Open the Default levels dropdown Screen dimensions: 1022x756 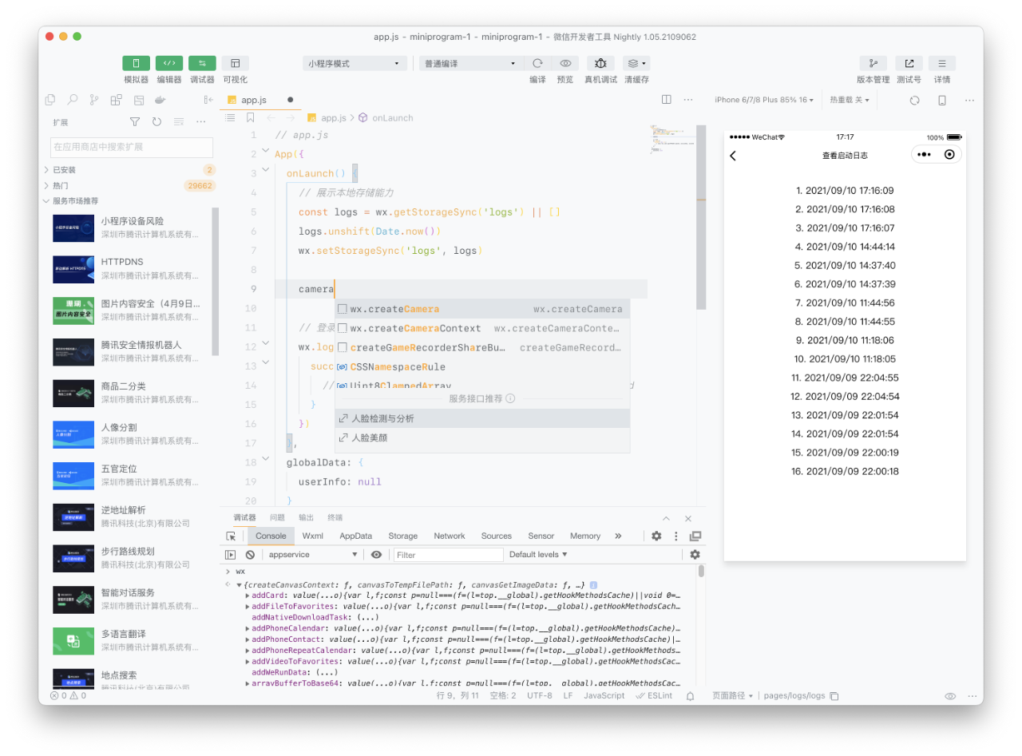[x=538, y=554]
